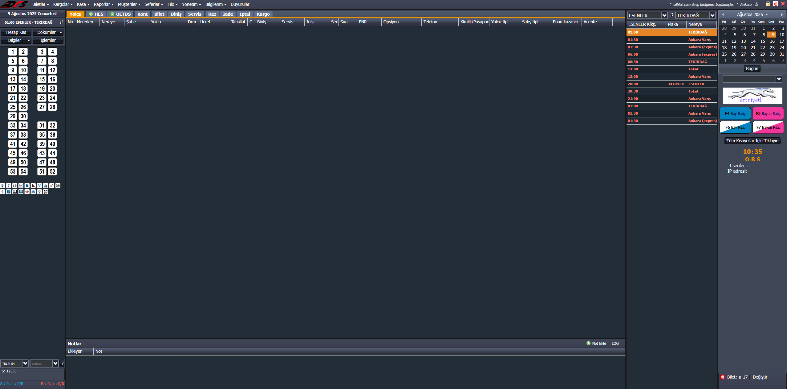Open the TEKİRDAĞ destination dropdown
787x389 pixels.
click(712, 15)
